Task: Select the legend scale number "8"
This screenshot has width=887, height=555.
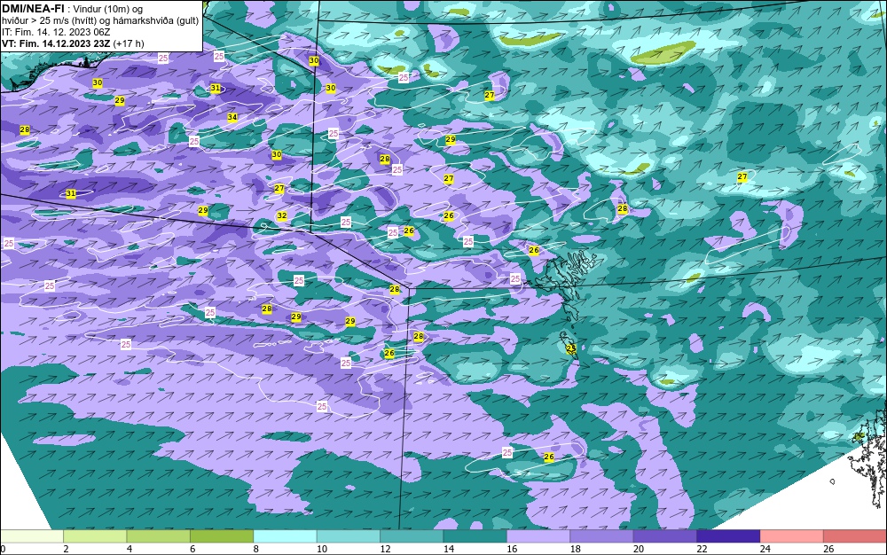Action: pyautogui.click(x=256, y=549)
